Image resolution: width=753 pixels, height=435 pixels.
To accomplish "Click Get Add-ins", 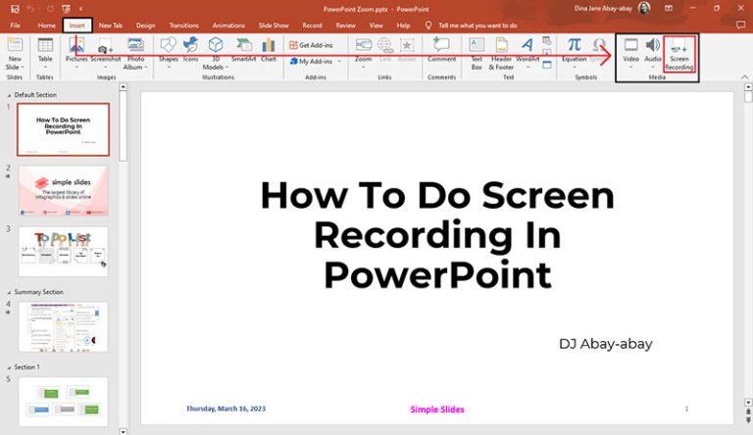I will pyautogui.click(x=311, y=45).
